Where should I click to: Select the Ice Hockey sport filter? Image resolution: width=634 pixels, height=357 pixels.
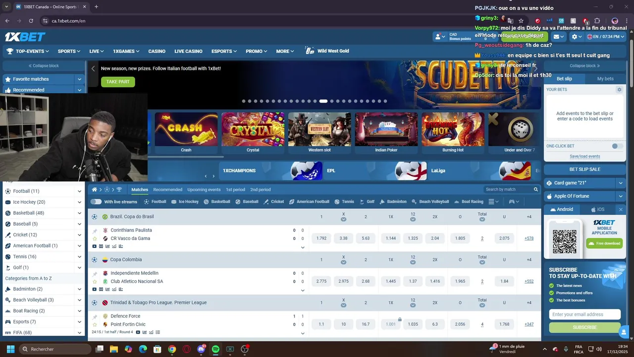point(185,202)
